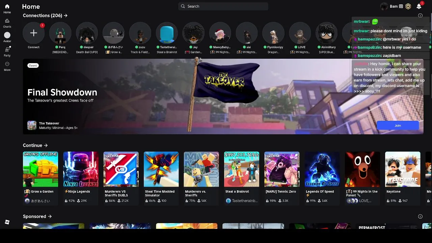This screenshot has width=432, height=243.
Task: Click the Final Showdown banner title
Action: [62, 92]
